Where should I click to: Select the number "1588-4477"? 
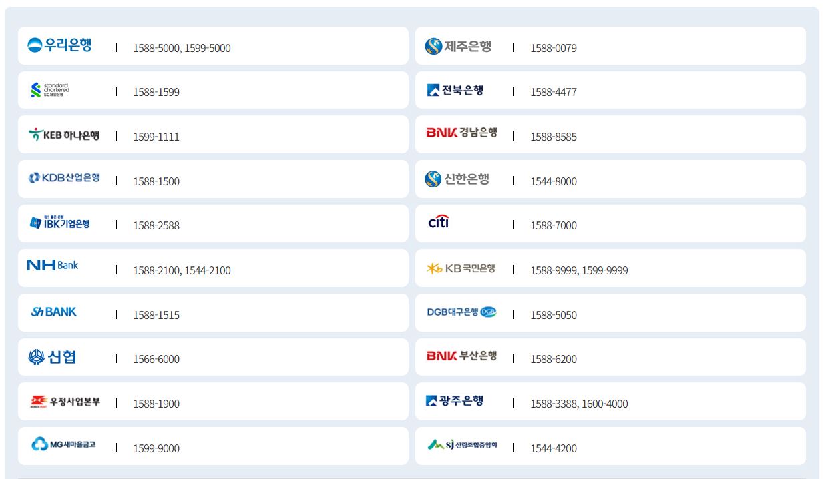(554, 92)
